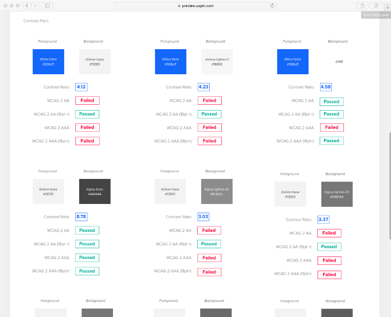Click the preview.uxpin.com address bar

(x=195, y=6)
